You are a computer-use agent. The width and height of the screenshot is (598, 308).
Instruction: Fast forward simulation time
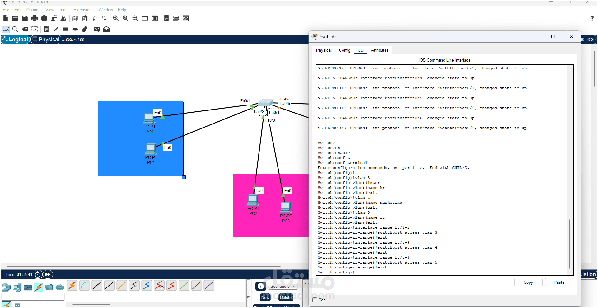48,275
